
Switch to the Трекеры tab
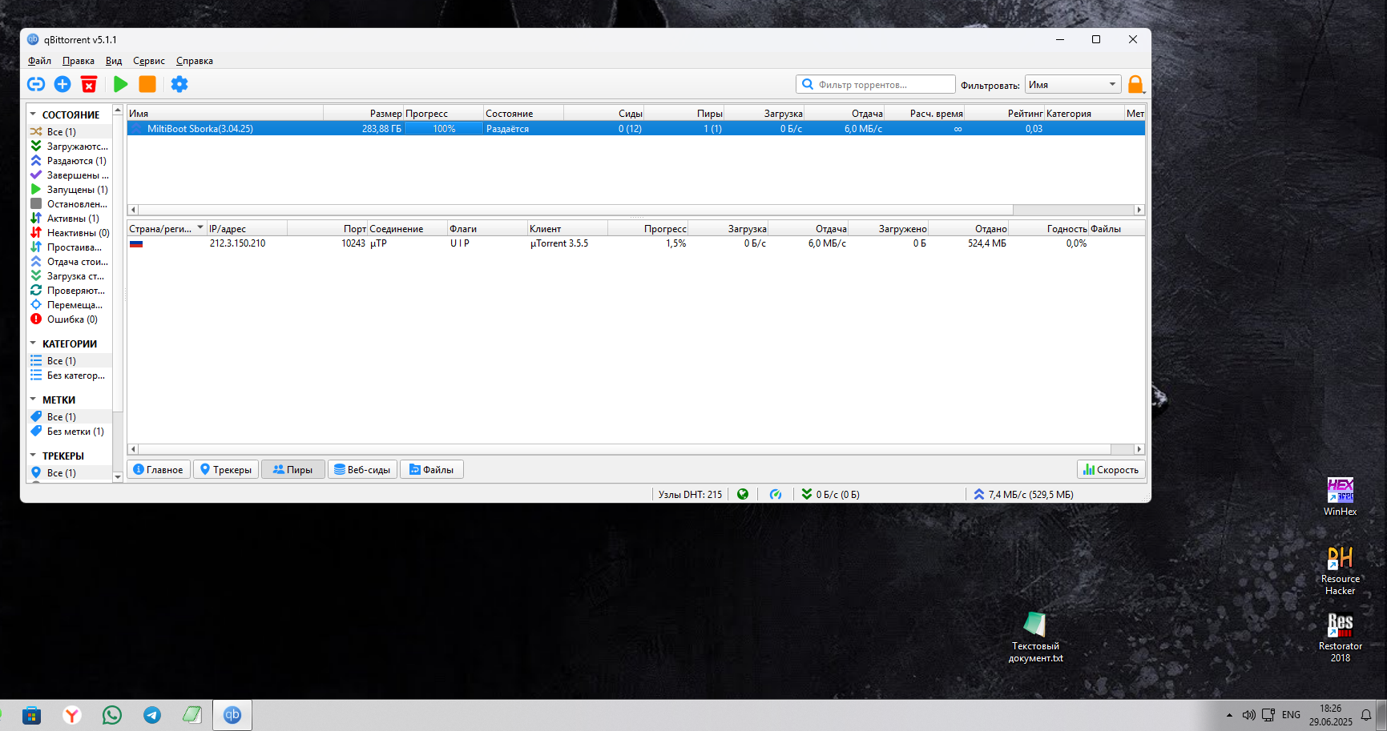point(225,470)
